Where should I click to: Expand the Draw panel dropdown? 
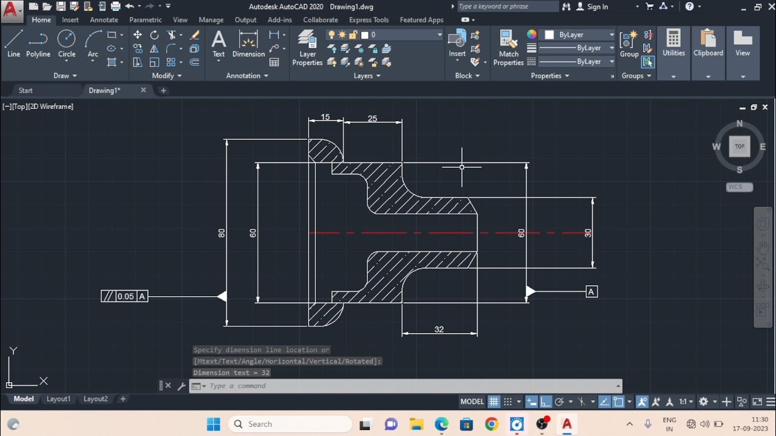pyautogui.click(x=65, y=76)
